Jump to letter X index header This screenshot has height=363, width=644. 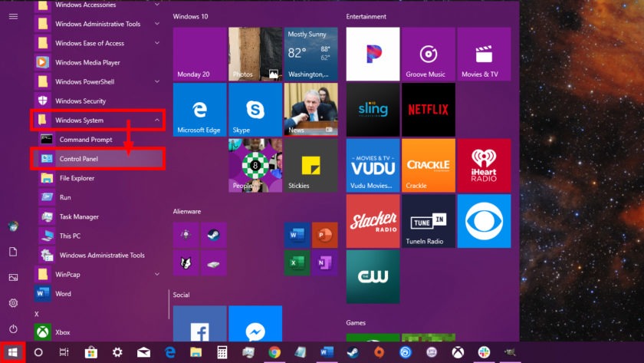pyautogui.click(x=37, y=314)
